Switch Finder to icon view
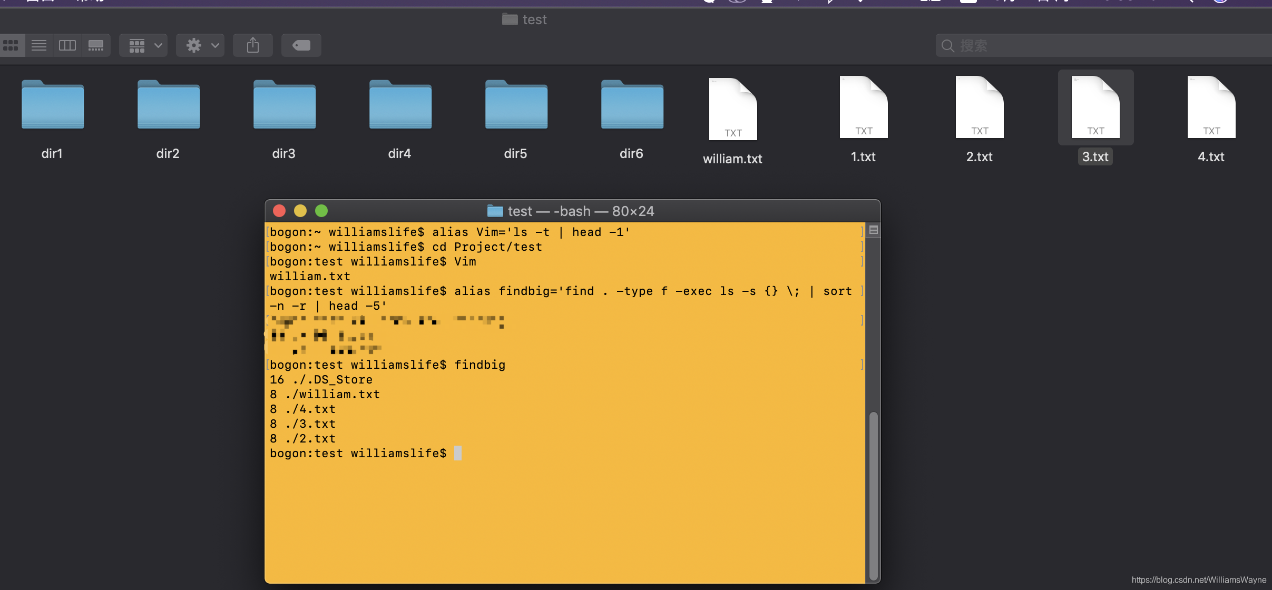The image size is (1272, 590). pyautogui.click(x=11, y=45)
